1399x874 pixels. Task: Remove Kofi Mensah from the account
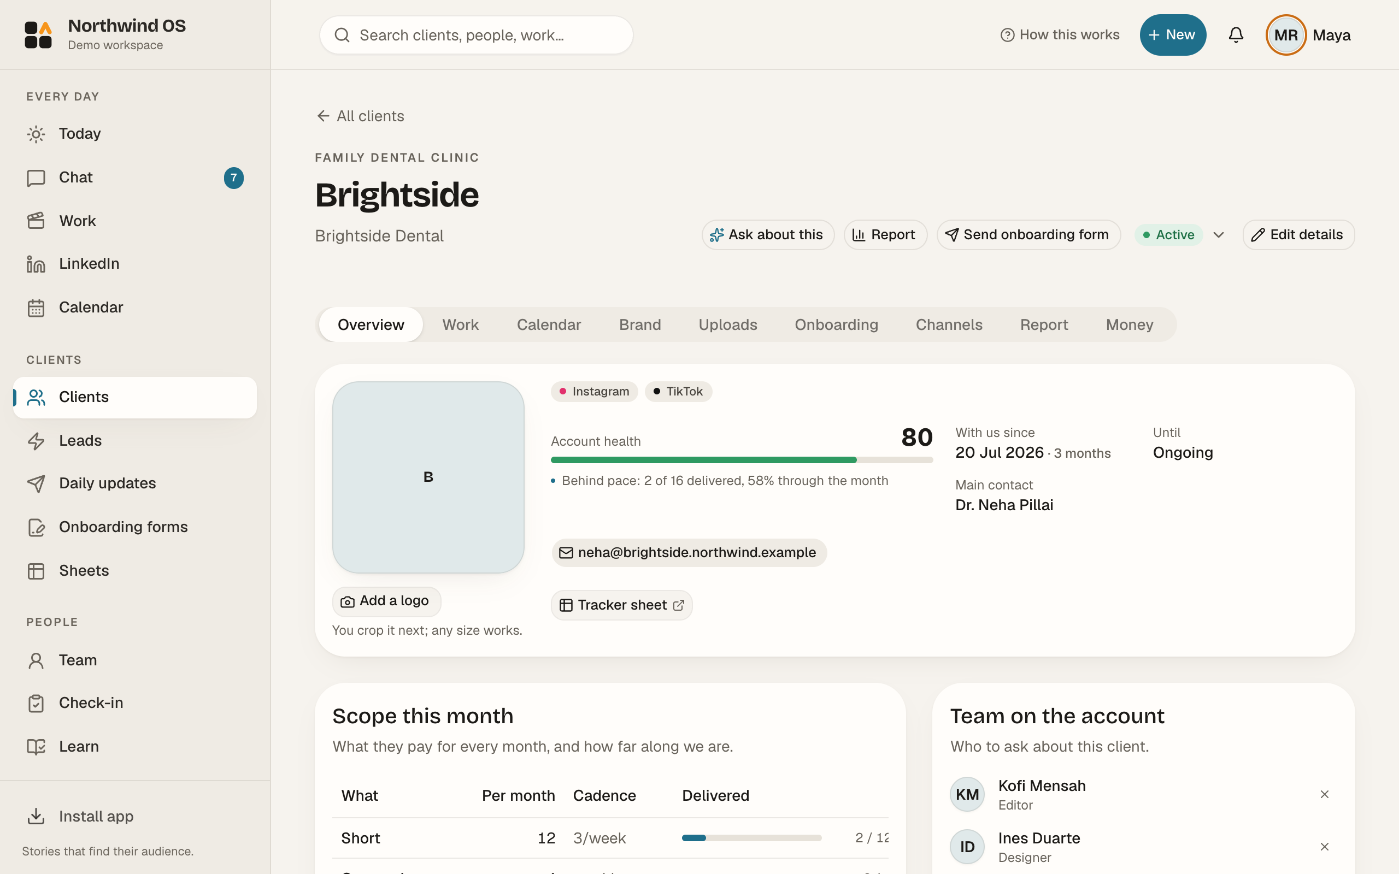(x=1325, y=794)
